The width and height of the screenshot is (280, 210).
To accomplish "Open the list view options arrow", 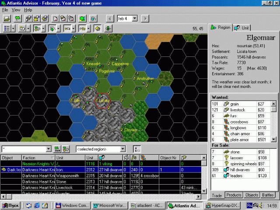I will (14, 28).
